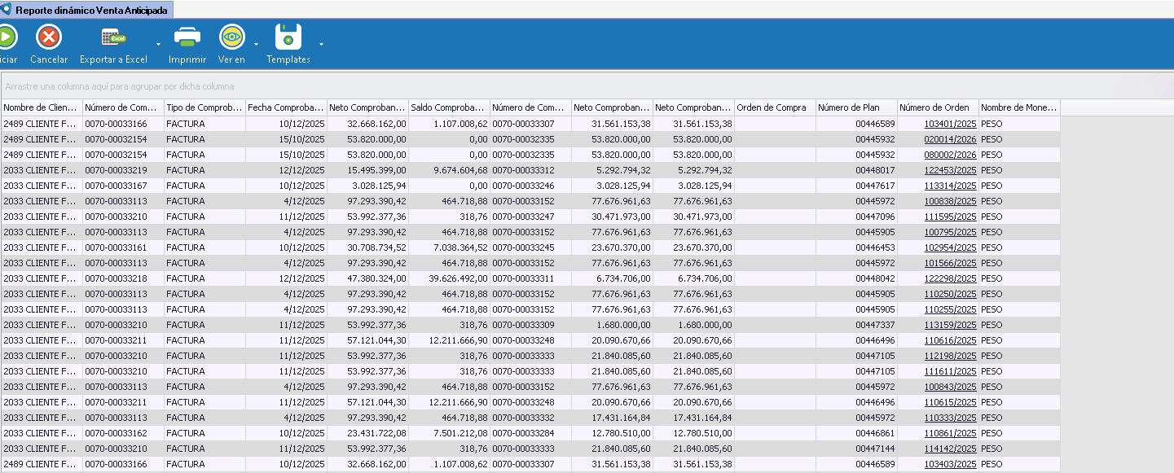Select the Nombre de Moneda column header
Screen dimensions: 1174x473
1019,107
